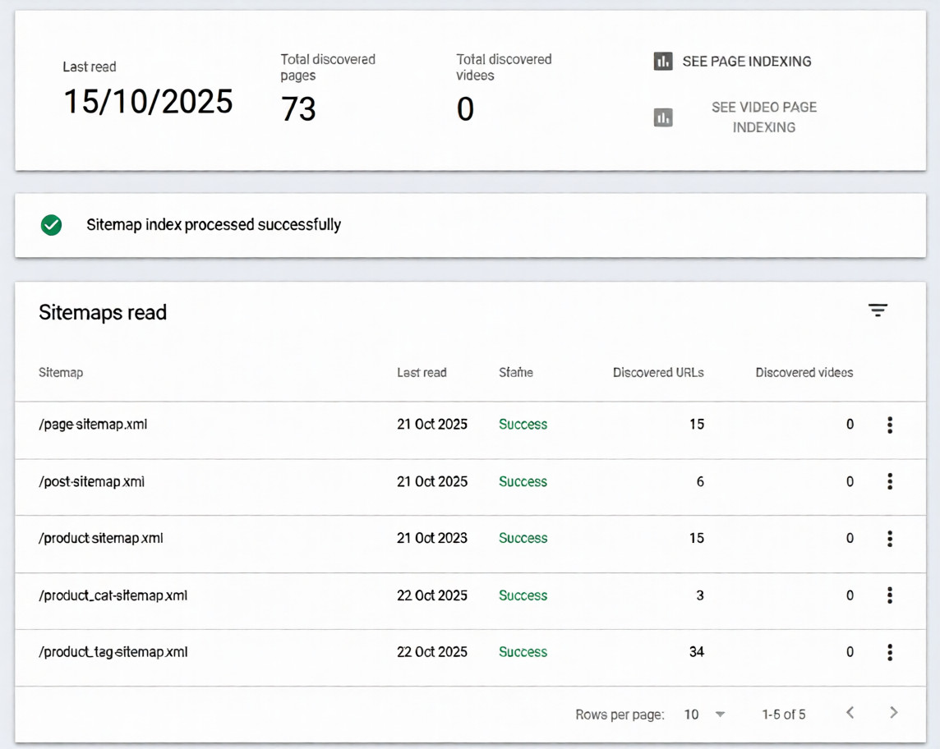Open options menu for /product_tag-sitemap.xml
Image resolution: width=940 pixels, height=749 pixels.
click(890, 651)
